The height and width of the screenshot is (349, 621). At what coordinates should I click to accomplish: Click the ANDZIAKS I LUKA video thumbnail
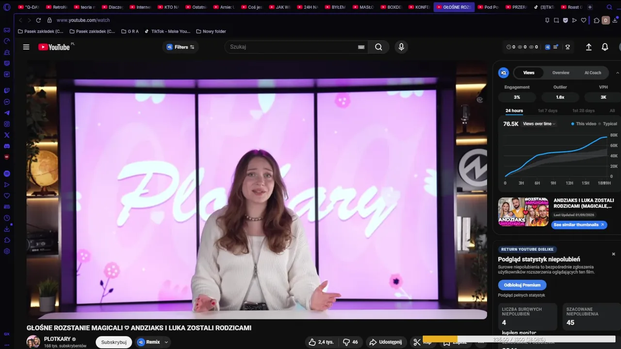pos(523,212)
